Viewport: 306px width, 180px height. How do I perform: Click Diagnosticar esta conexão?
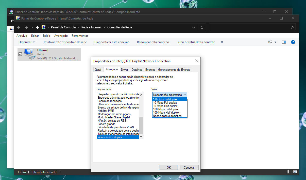tap(112, 42)
